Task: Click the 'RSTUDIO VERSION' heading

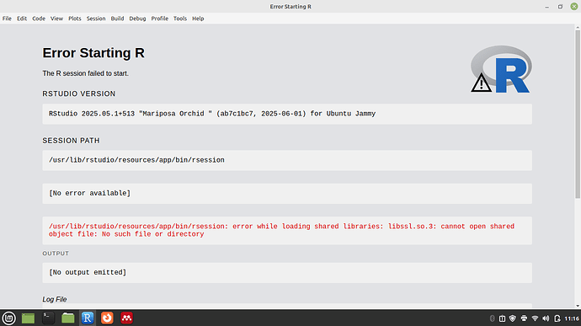Action: (79, 94)
